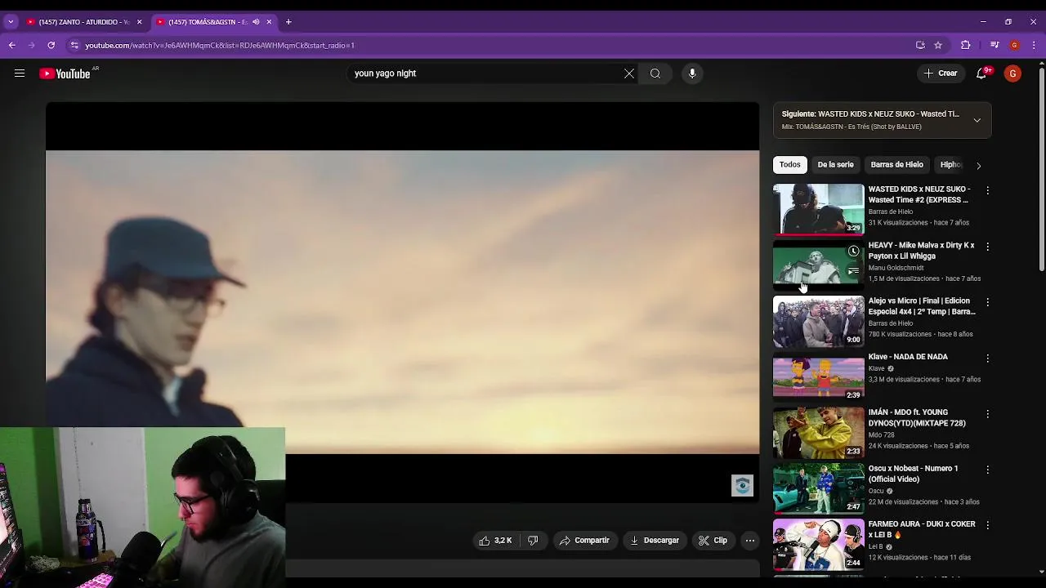Image resolution: width=1046 pixels, height=588 pixels.
Task: Close the ZANTO - ATURDIDO tab
Action: pos(139,22)
